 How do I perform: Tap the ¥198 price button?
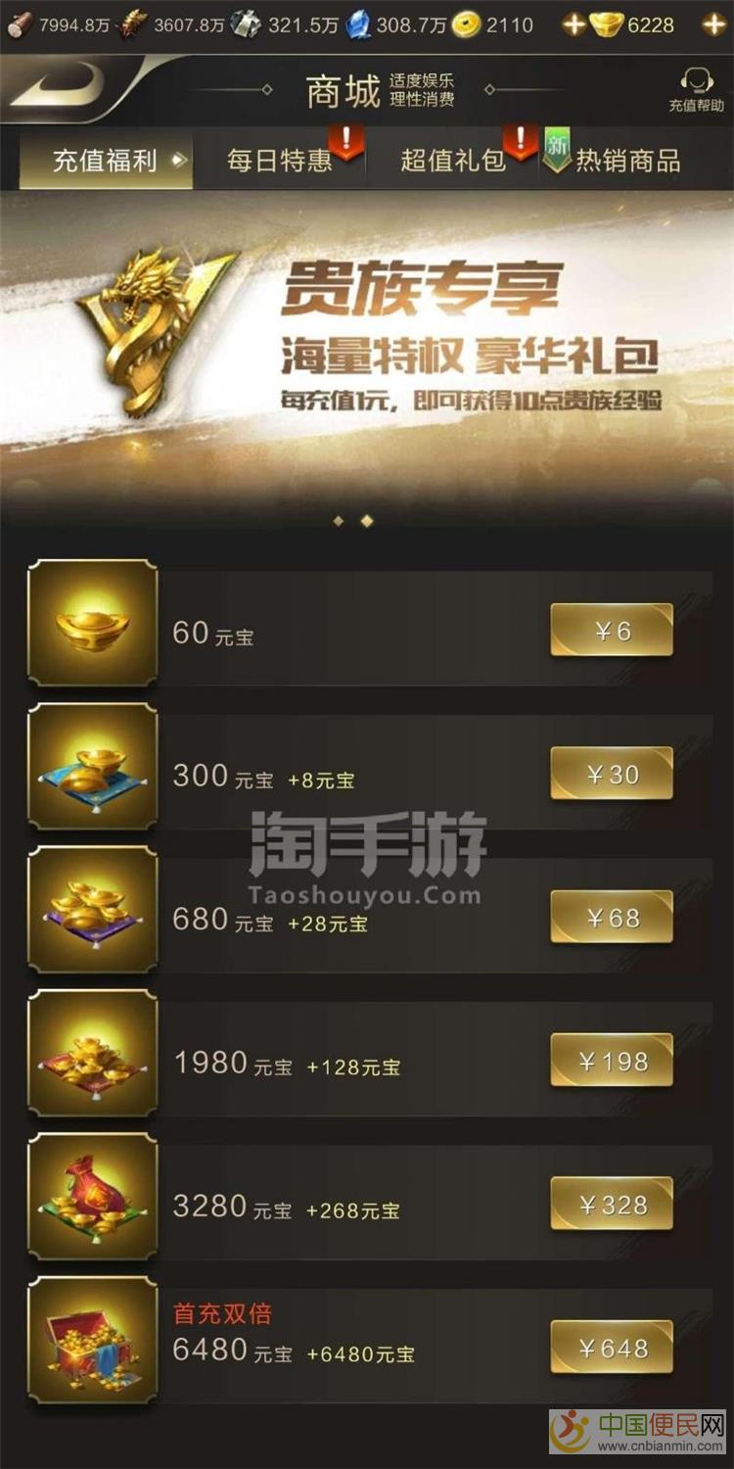612,1061
